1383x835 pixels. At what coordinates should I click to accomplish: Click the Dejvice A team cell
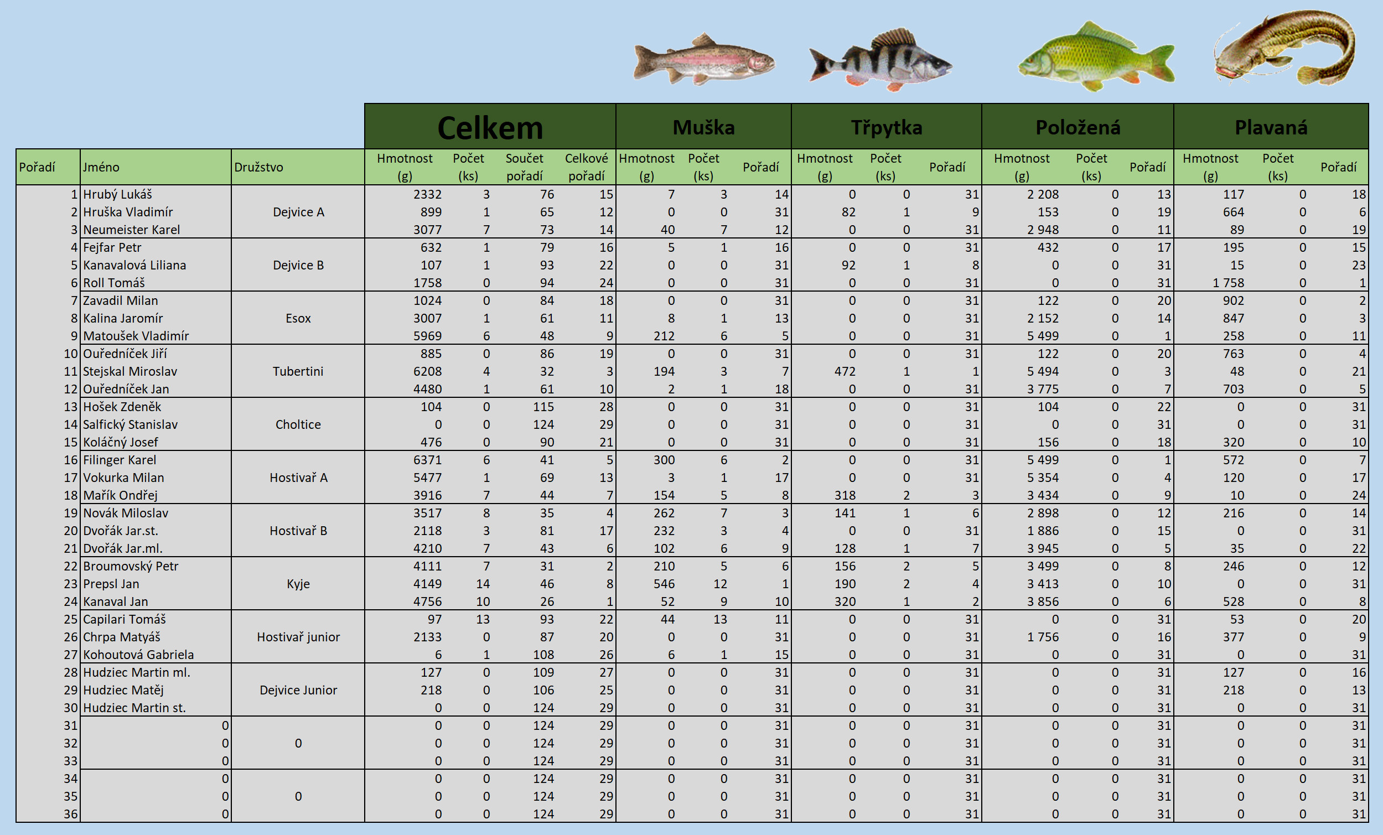click(x=298, y=212)
